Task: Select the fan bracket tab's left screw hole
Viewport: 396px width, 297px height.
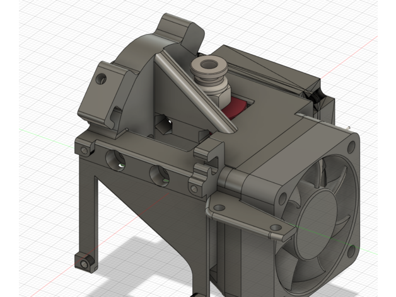Action: point(219,207)
